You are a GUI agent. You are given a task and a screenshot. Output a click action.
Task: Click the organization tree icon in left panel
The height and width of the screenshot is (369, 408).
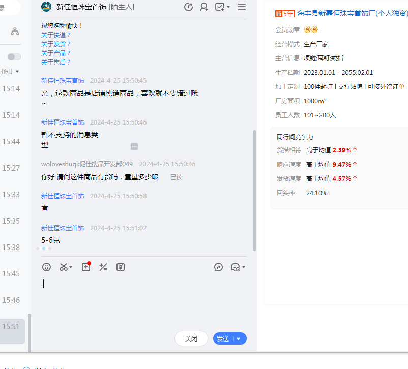[15, 32]
